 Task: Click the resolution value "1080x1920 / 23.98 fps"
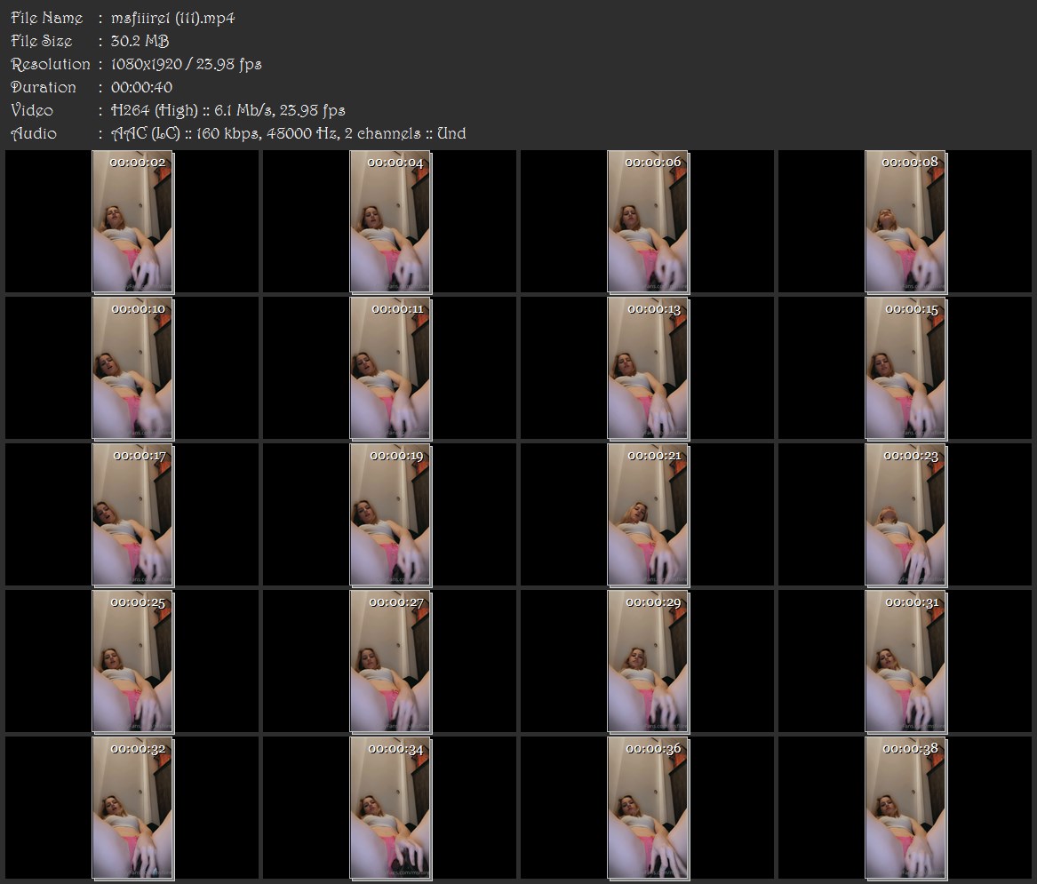[186, 64]
